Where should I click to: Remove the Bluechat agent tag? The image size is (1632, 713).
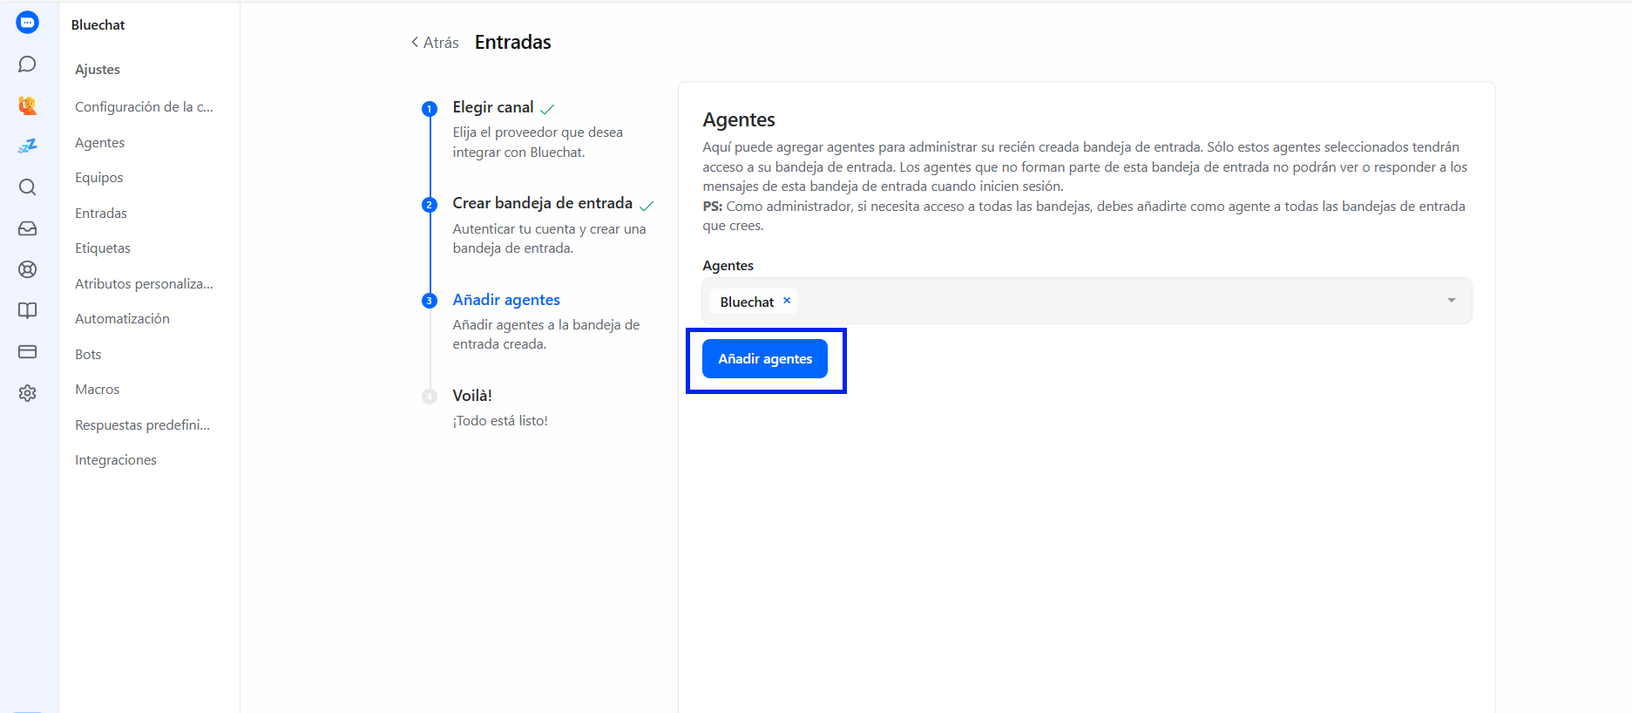pos(787,301)
